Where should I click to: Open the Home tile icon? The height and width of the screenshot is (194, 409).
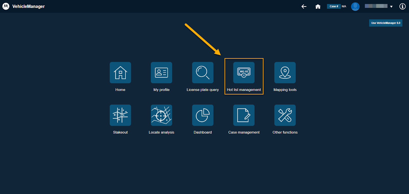[x=120, y=73]
